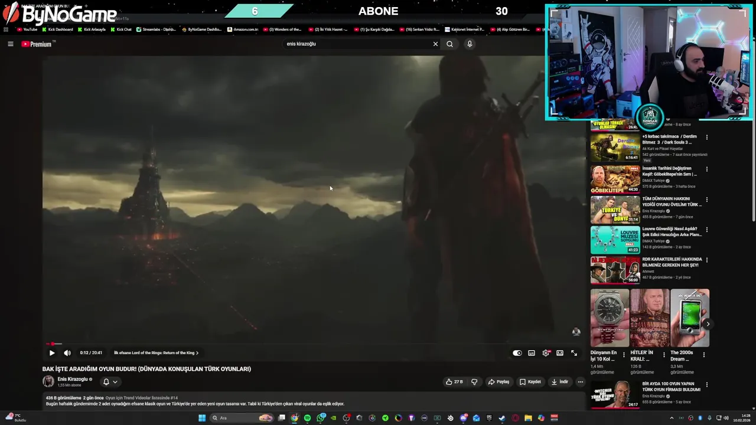Viewport: 756px width, 425px height.
Task: Open the player settings gear
Action: 546,353
